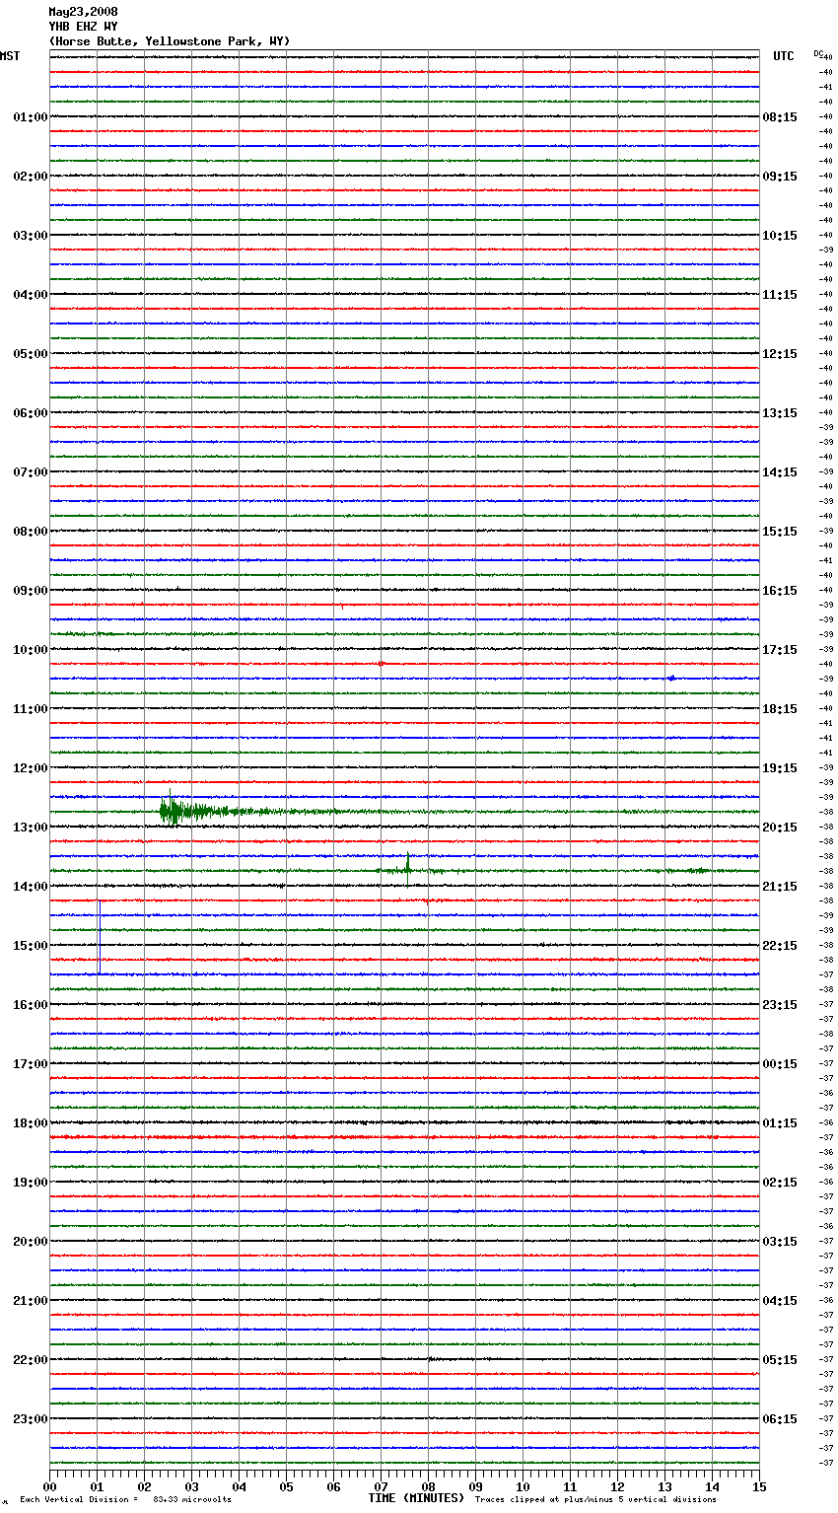This screenshot has width=838, height=1513.
Task: Click the 06 minute axis tick label
Action: click(334, 1486)
